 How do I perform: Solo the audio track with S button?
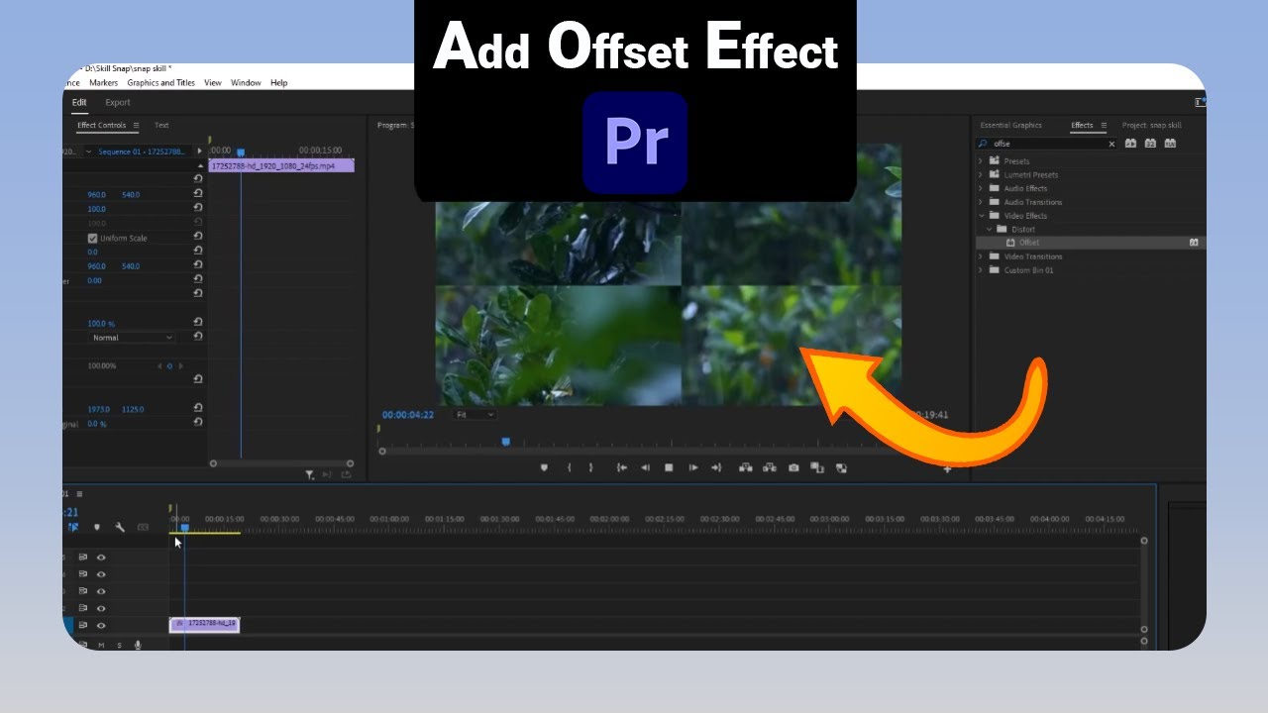click(x=120, y=645)
